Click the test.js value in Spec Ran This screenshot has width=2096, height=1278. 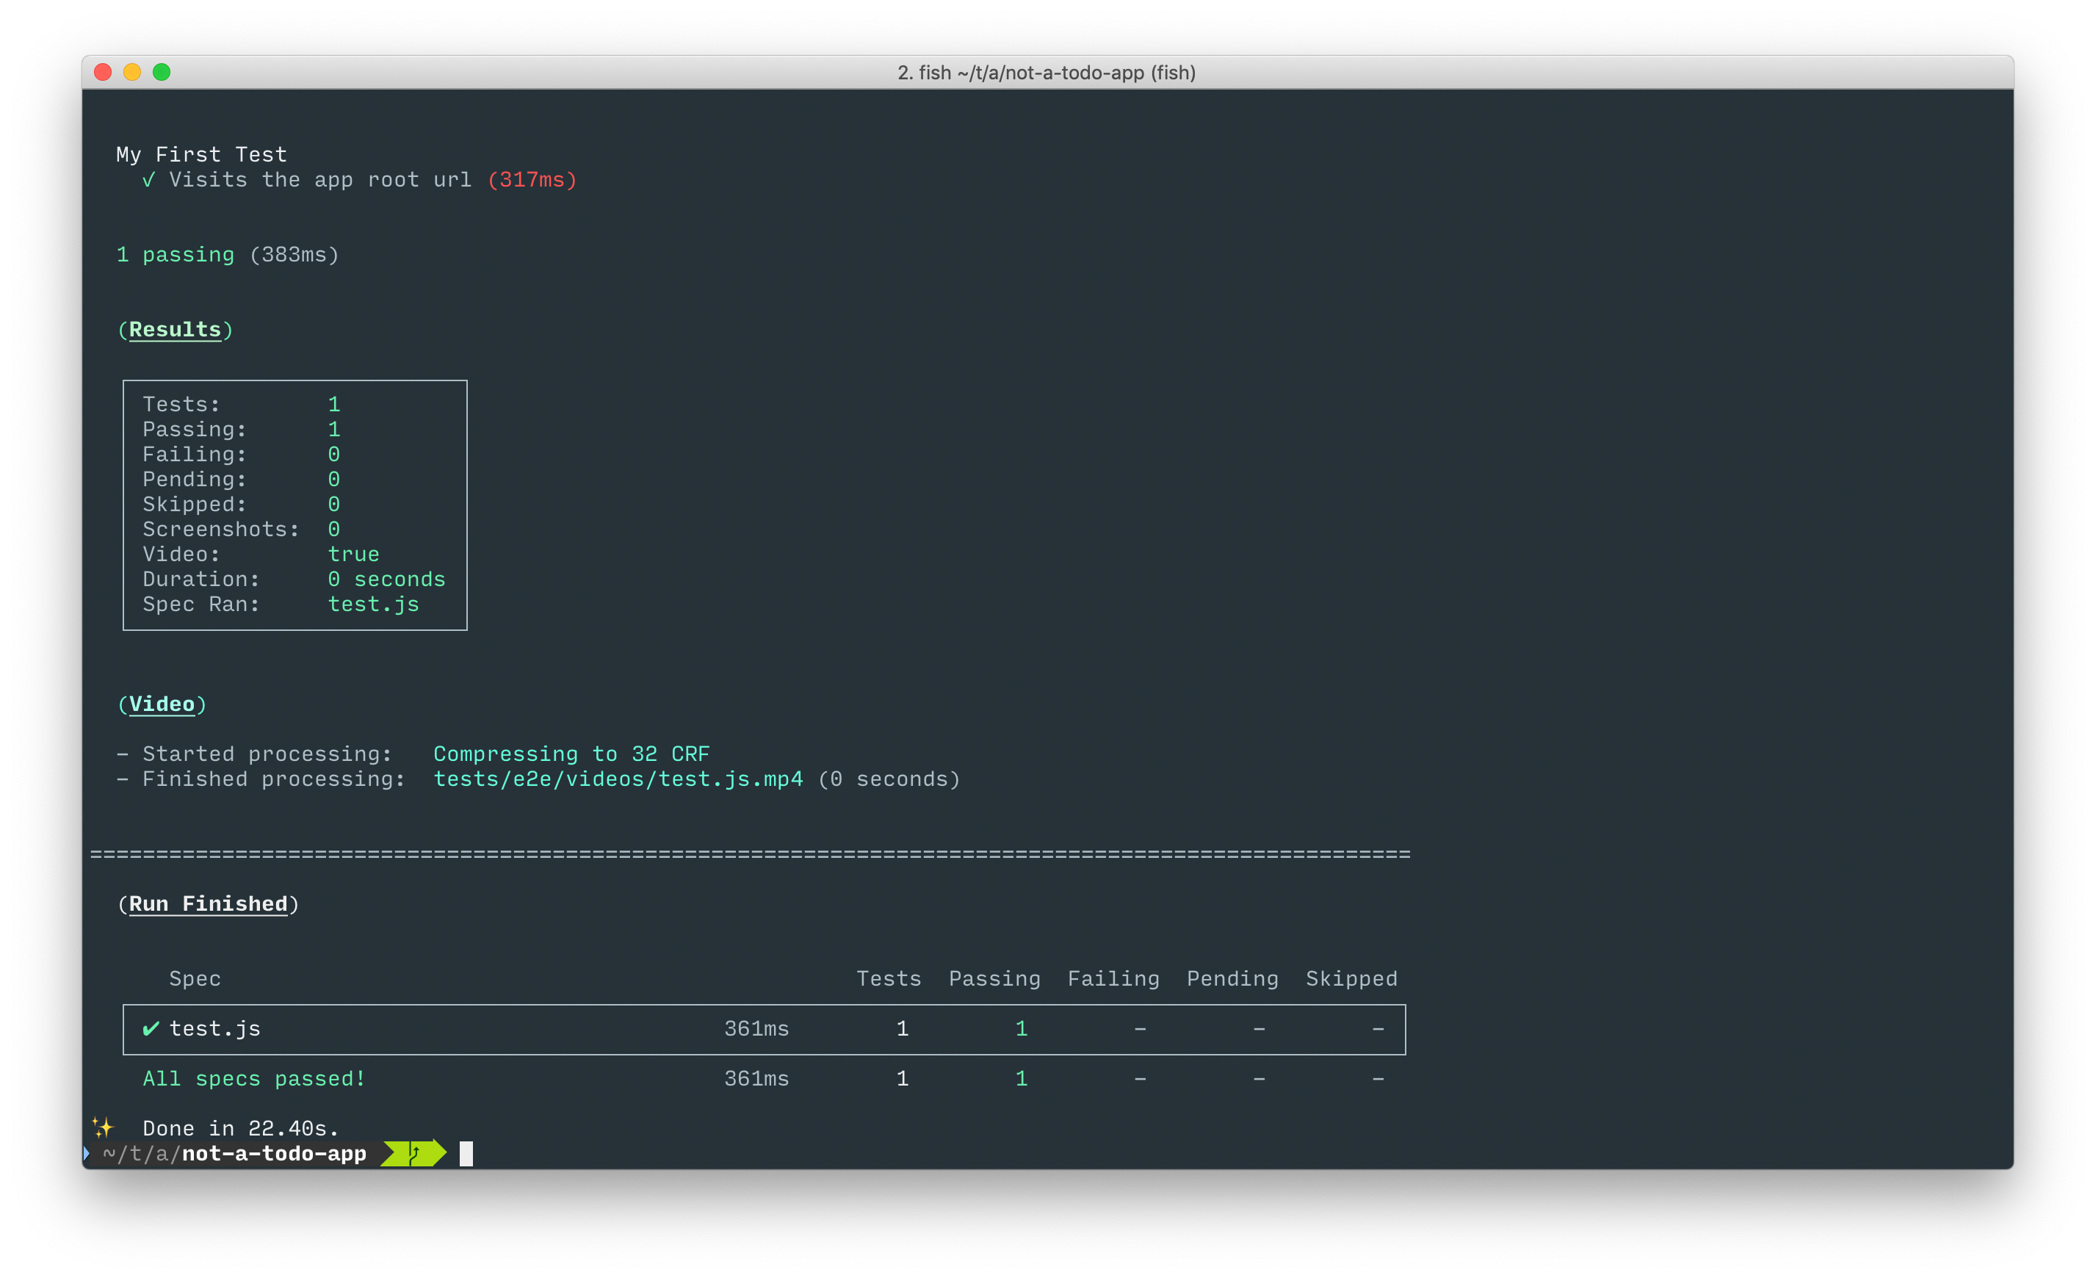[x=373, y=604]
